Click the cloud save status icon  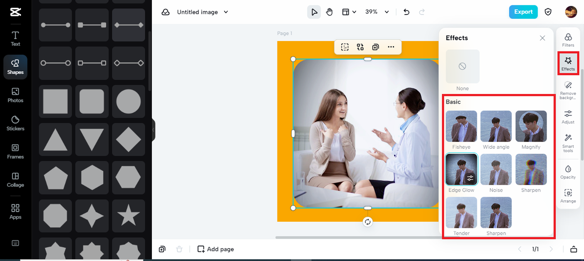(x=166, y=12)
